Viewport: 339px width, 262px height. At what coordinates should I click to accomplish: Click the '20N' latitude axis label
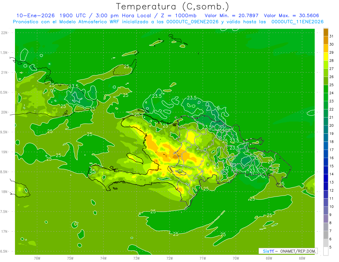pos(5,112)
